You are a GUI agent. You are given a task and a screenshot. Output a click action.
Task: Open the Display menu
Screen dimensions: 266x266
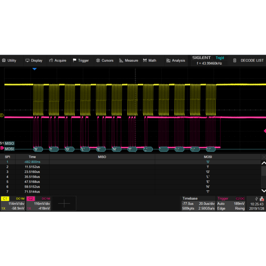point(34,60)
